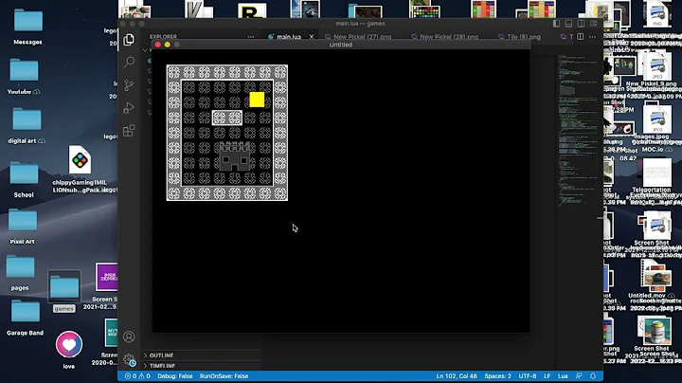This screenshot has height=383, width=682.
Task: Switch to Tile (8).png tab
Action: click(x=524, y=37)
